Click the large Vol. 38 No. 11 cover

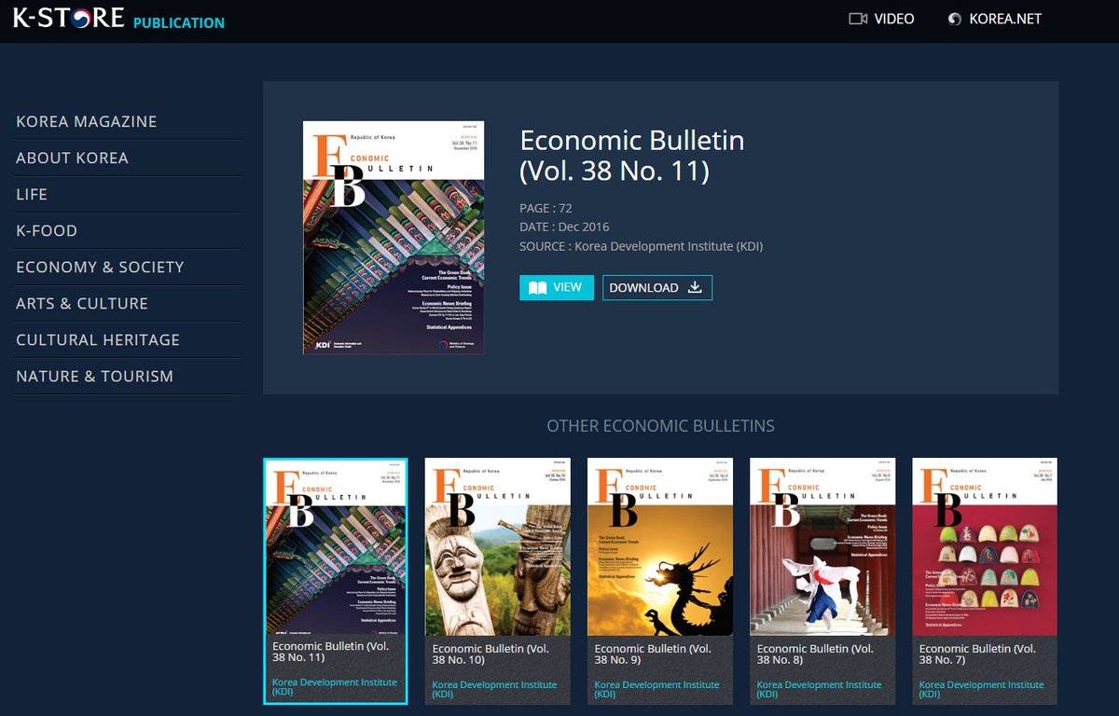(x=394, y=238)
